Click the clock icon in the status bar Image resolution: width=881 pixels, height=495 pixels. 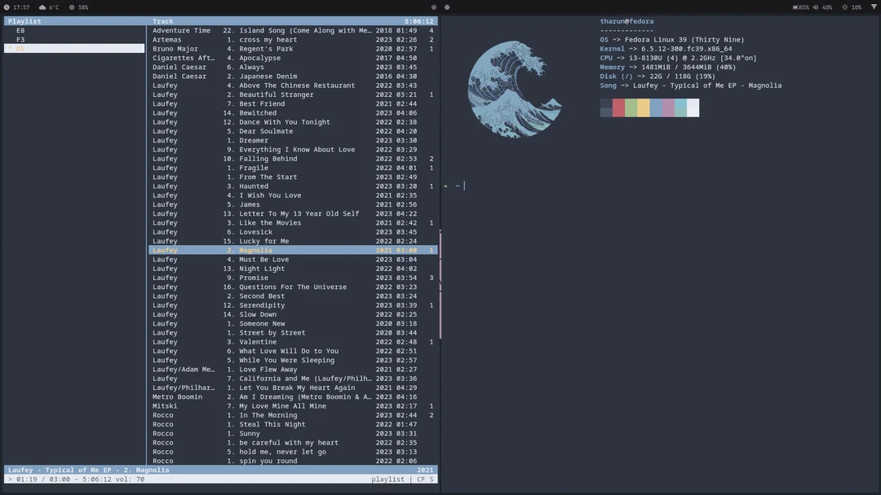click(x=7, y=7)
